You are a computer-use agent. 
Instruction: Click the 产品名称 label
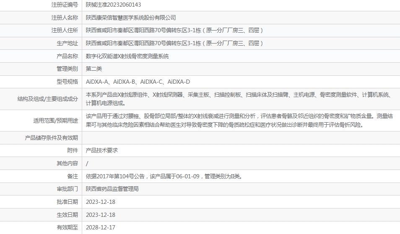(67, 56)
